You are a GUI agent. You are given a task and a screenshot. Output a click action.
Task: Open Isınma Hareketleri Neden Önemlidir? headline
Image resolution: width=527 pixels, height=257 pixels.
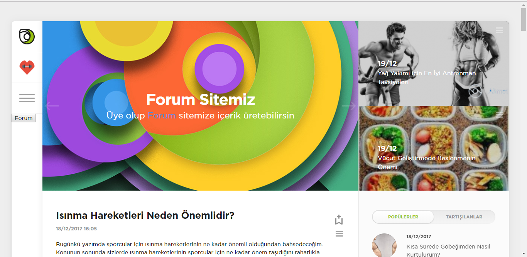(145, 215)
